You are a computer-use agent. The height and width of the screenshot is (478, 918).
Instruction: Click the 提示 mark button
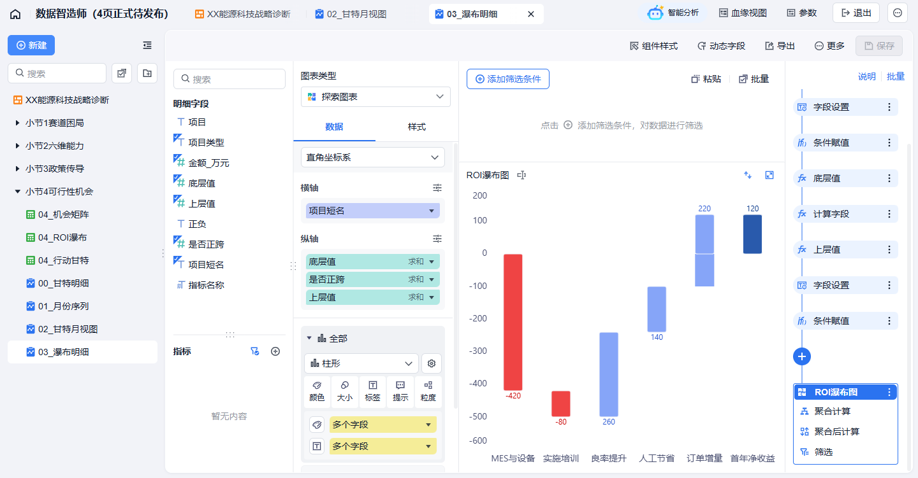[400, 392]
